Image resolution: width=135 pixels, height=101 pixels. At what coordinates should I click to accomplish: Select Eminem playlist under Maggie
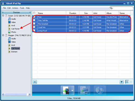(x=14, y=52)
